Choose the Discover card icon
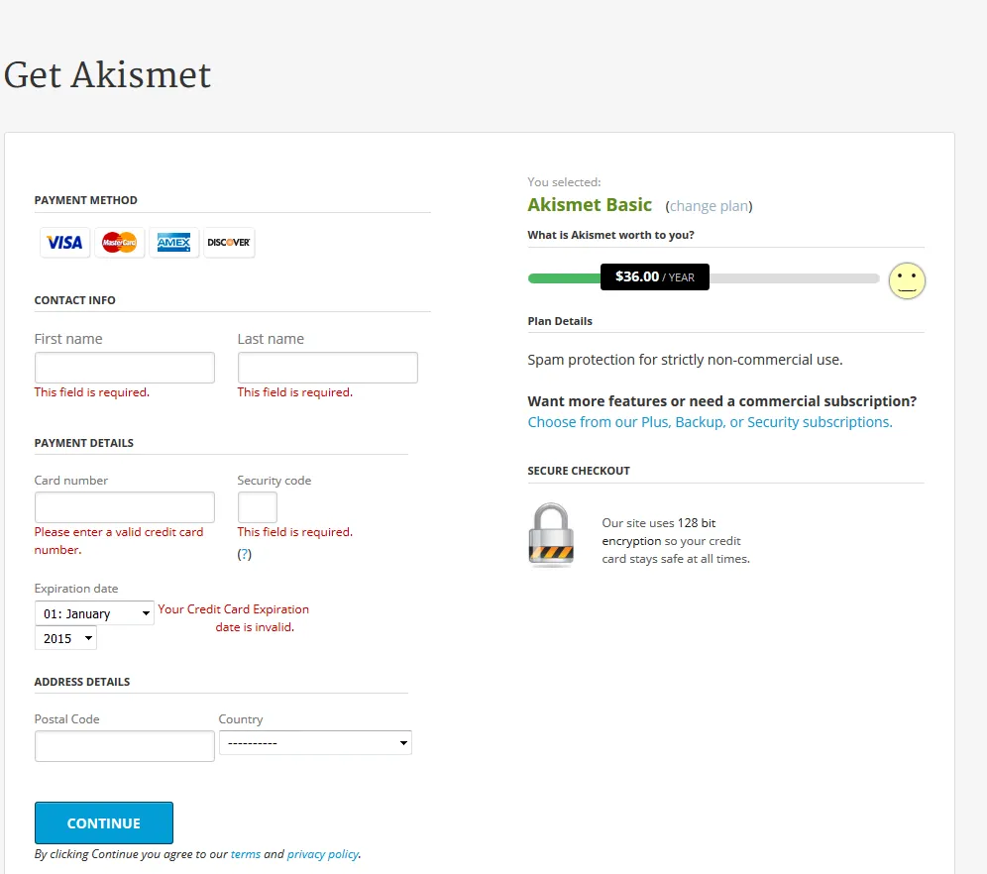Screen dimensions: 987x874 coord(229,242)
